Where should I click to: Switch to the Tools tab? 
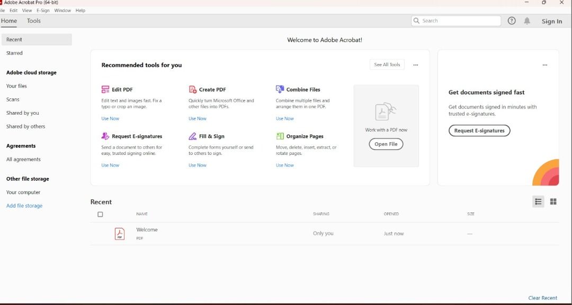33,21
